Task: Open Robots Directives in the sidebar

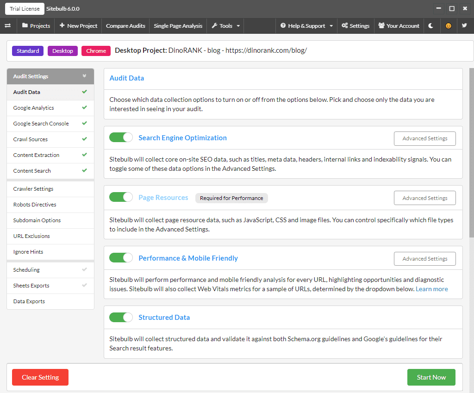Action: 50,204
